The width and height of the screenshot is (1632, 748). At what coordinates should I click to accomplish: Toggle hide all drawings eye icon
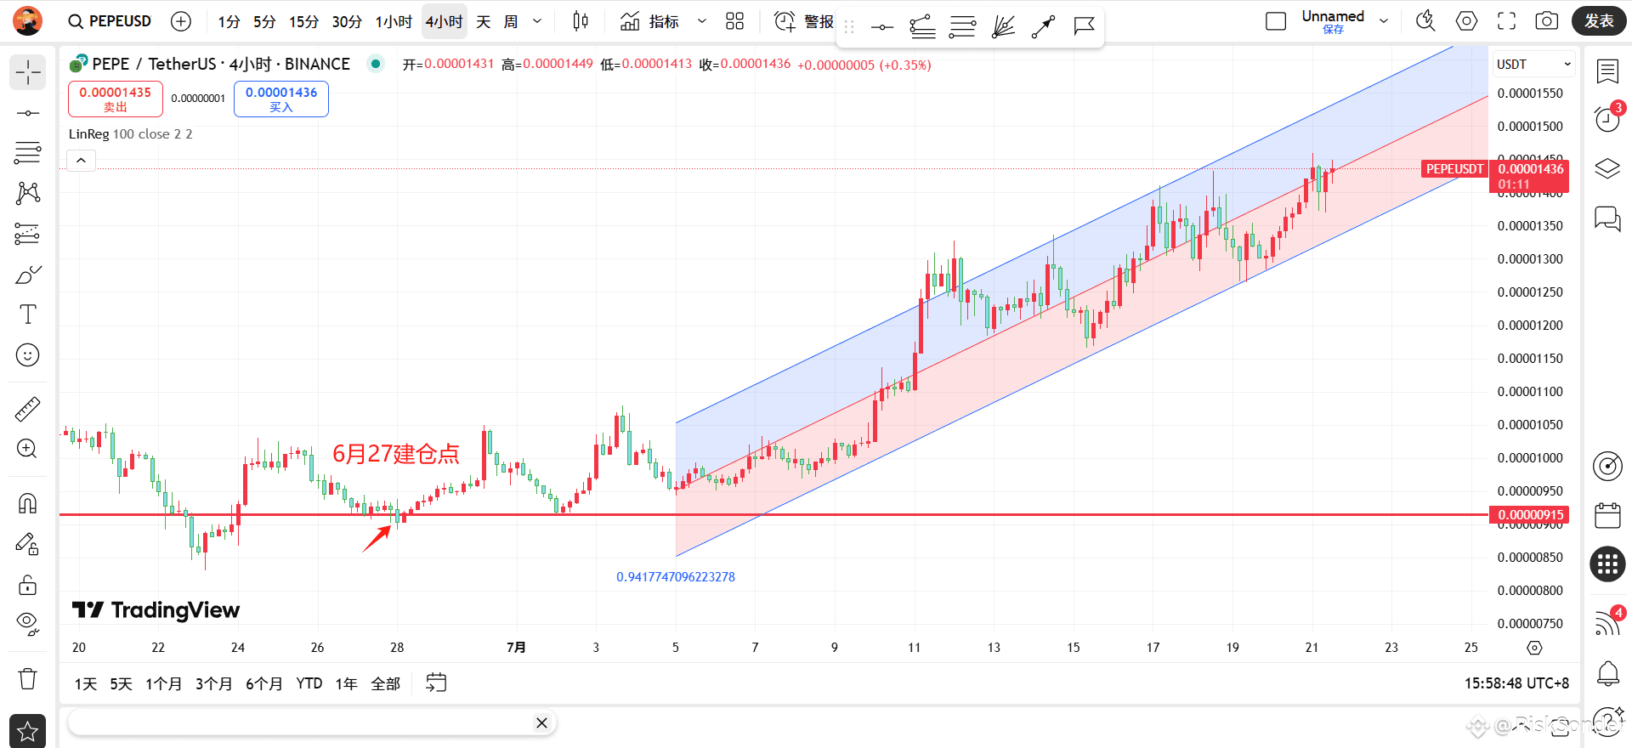click(x=28, y=625)
